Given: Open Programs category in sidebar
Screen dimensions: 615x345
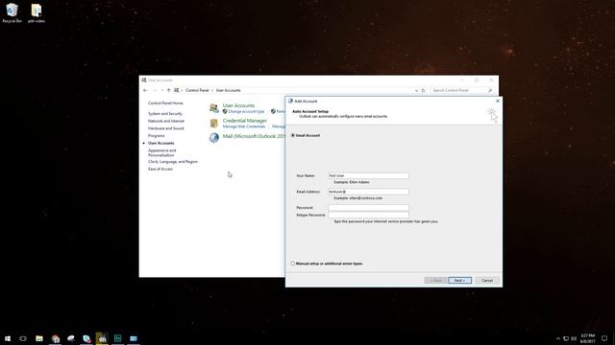Looking at the screenshot, I should (156, 136).
